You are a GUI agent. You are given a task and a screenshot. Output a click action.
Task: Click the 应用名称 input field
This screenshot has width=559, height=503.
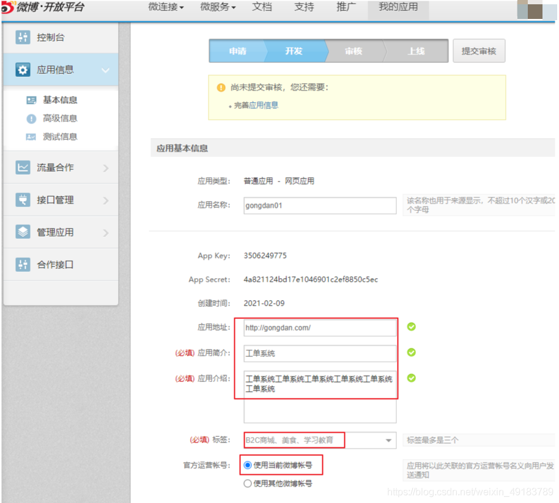[320, 205]
